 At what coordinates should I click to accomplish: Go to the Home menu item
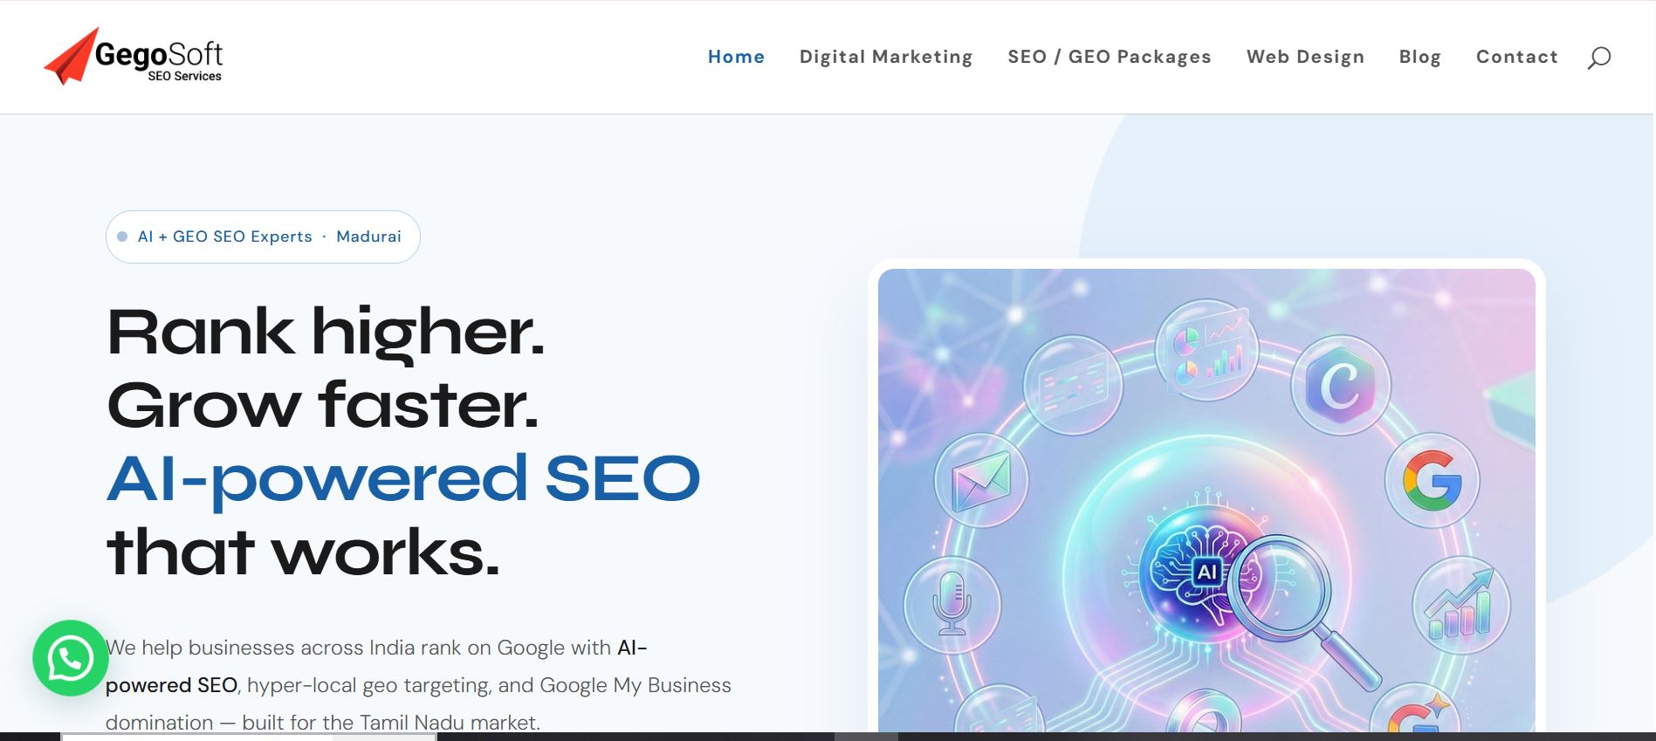point(736,57)
